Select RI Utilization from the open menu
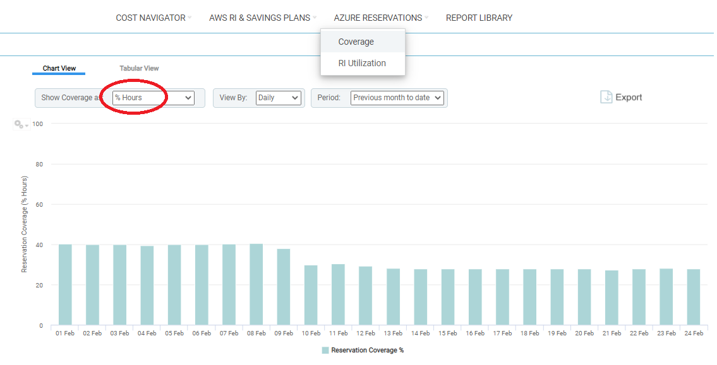717x365 pixels. coord(363,63)
